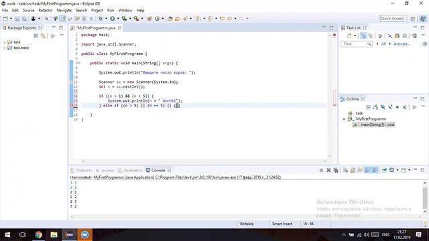Image resolution: width=429 pixels, height=241 pixels.
Task: Click the Windows Start button
Action: (7, 235)
